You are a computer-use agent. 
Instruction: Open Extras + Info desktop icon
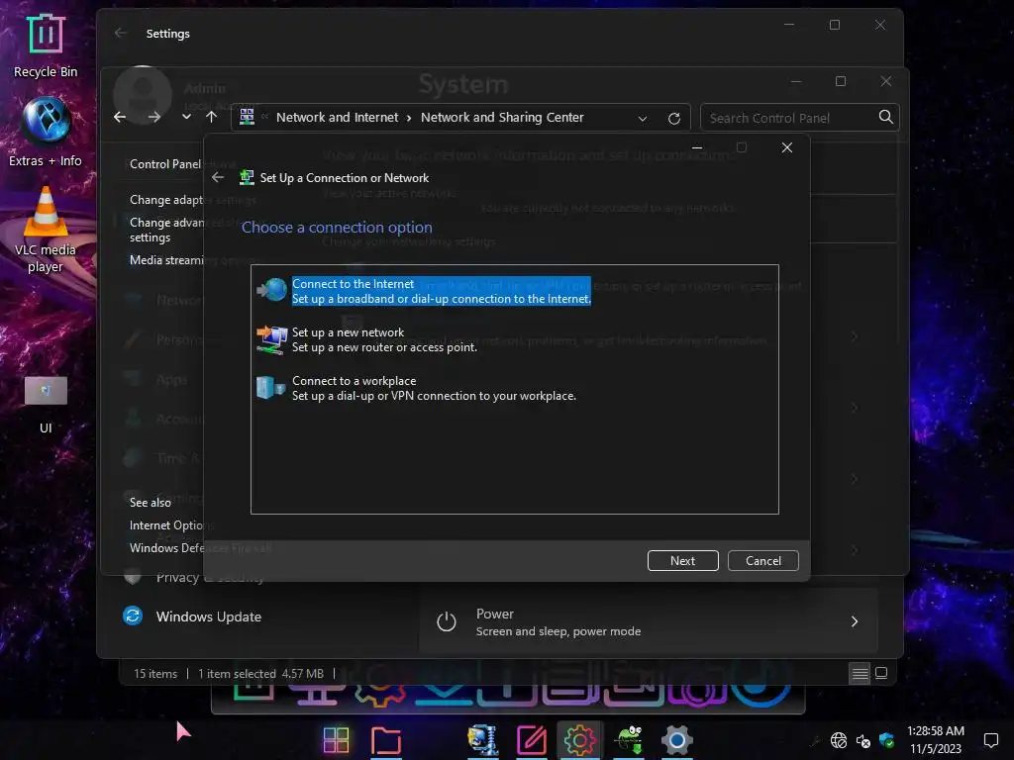pyautogui.click(x=46, y=133)
